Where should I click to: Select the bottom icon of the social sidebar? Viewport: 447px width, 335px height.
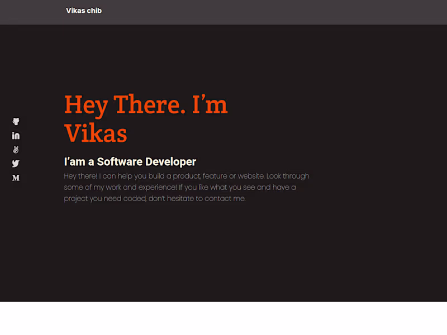click(16, 178)
